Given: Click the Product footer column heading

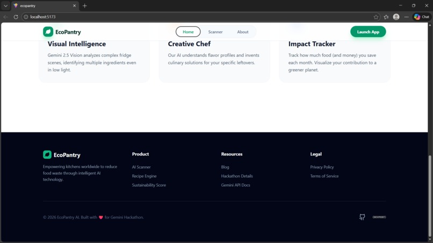Looking at the screenshot, I should (x=140, y=154).
